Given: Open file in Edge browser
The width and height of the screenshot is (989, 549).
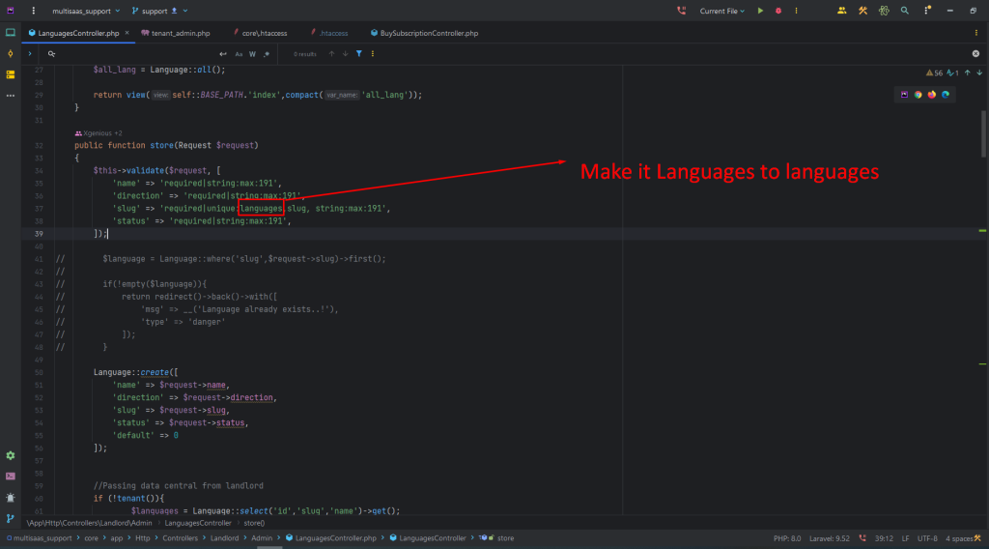Looking at the screenshot, I should click(946, 95).
